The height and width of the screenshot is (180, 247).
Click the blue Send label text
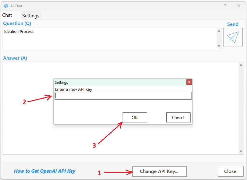point(233,24)
